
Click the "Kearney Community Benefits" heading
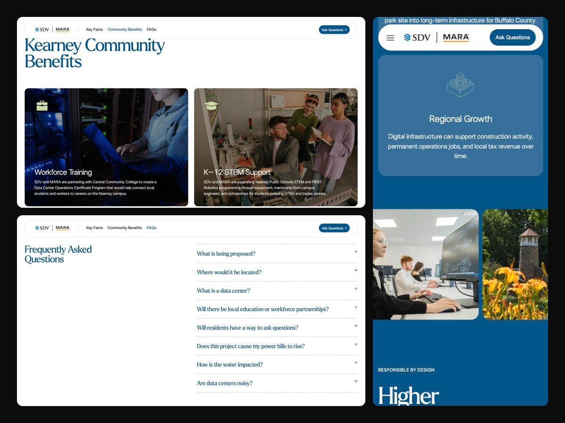point(95,53)
